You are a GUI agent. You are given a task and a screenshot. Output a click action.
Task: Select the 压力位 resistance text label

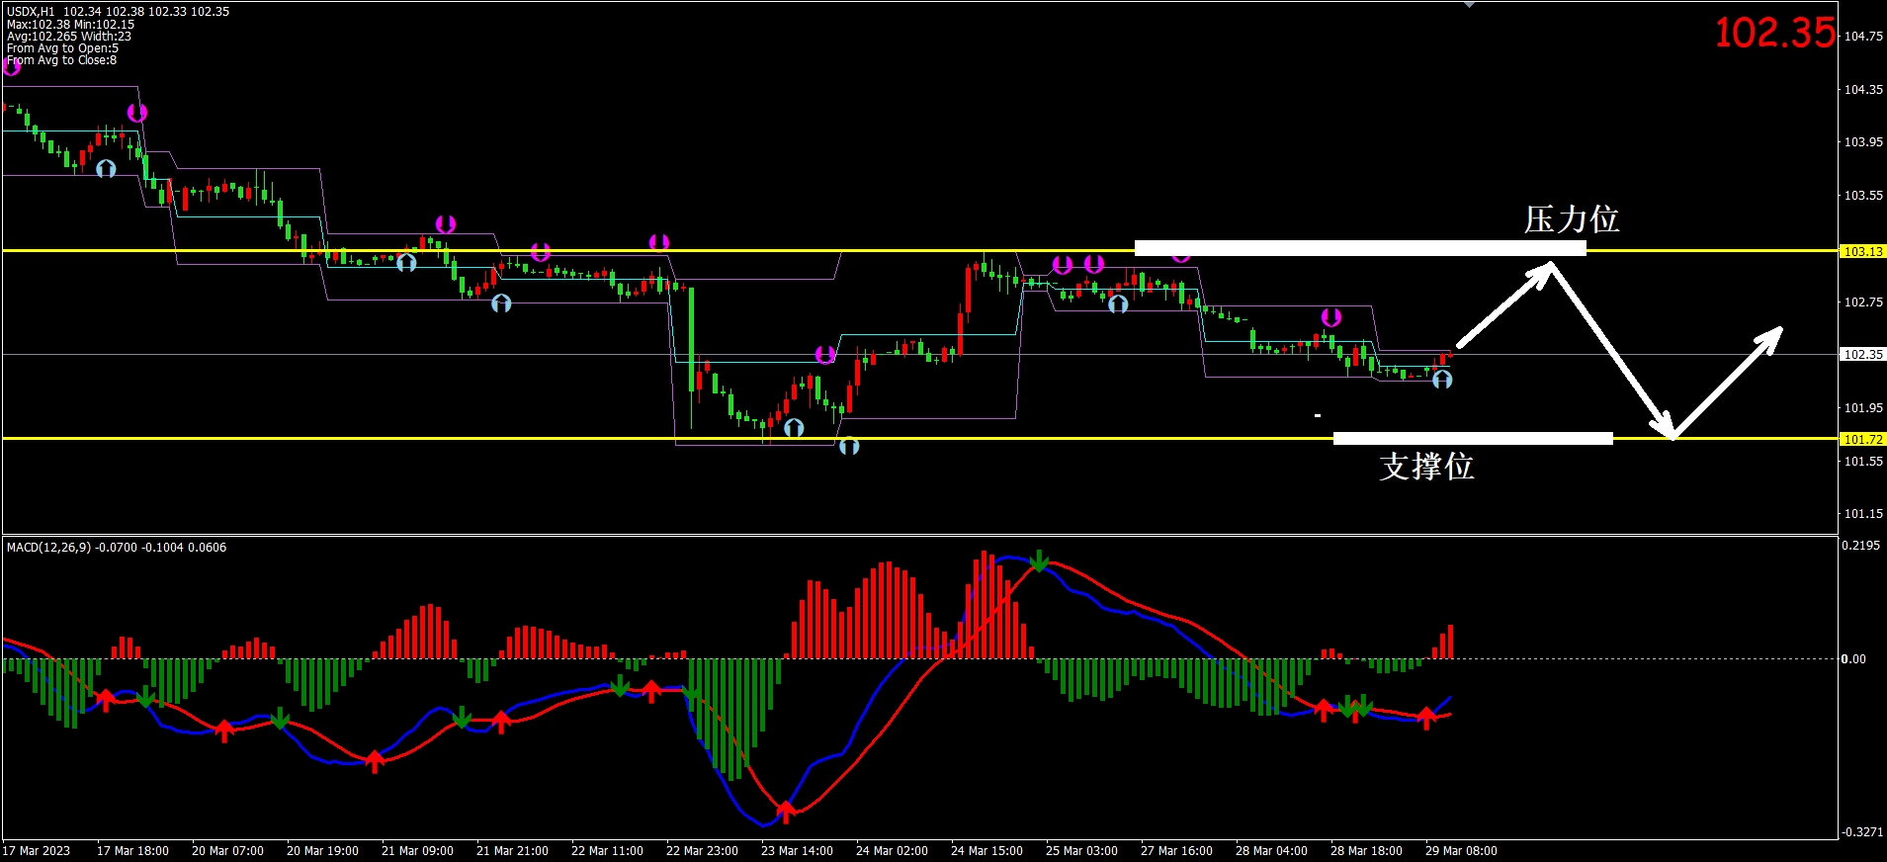point(1571,219)
